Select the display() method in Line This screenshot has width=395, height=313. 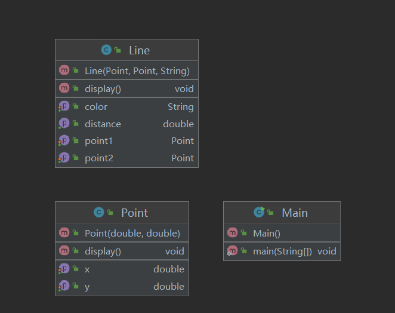103,88
